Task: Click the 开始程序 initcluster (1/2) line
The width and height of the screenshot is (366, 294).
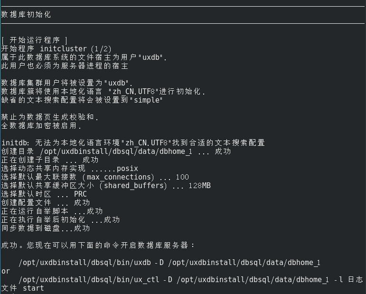Action: click(x=56, y=48)
